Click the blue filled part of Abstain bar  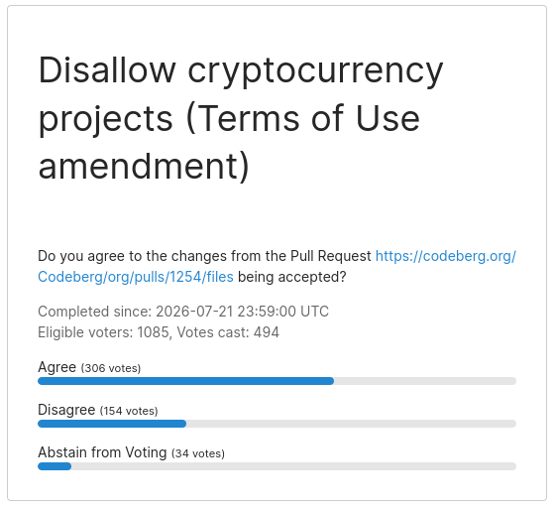pos(55,466)
